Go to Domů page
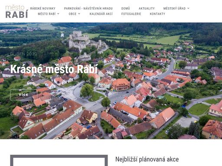The image size is (222, 166). pyautogui.click(x=126, y=8)
